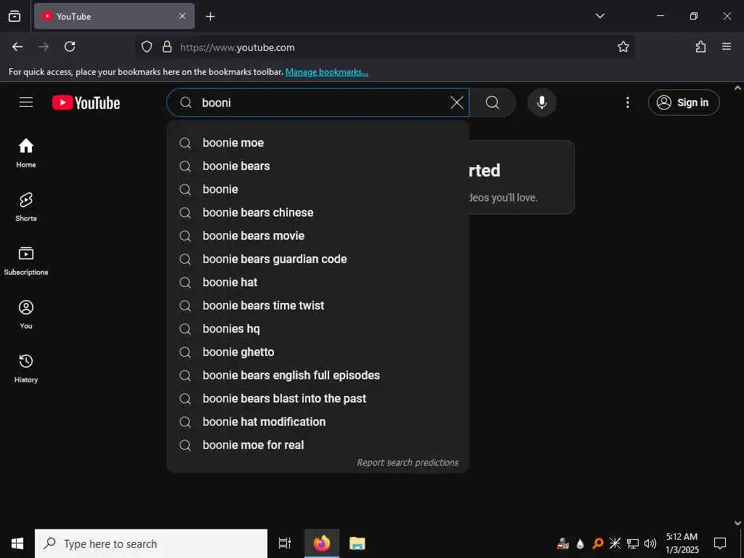The width and height of the screenshot is (744, 558).
Task: Open the You section in sidebar
Action: 26,315
